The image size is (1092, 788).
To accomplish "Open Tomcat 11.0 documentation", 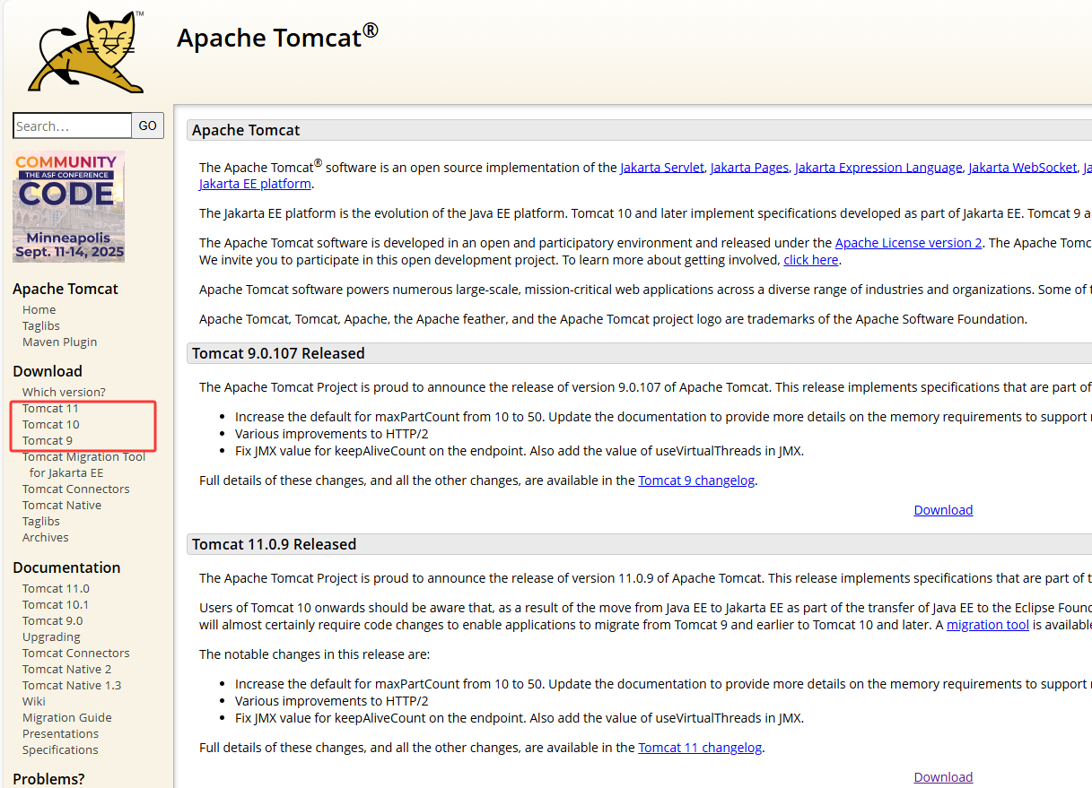I will [56, 588].
